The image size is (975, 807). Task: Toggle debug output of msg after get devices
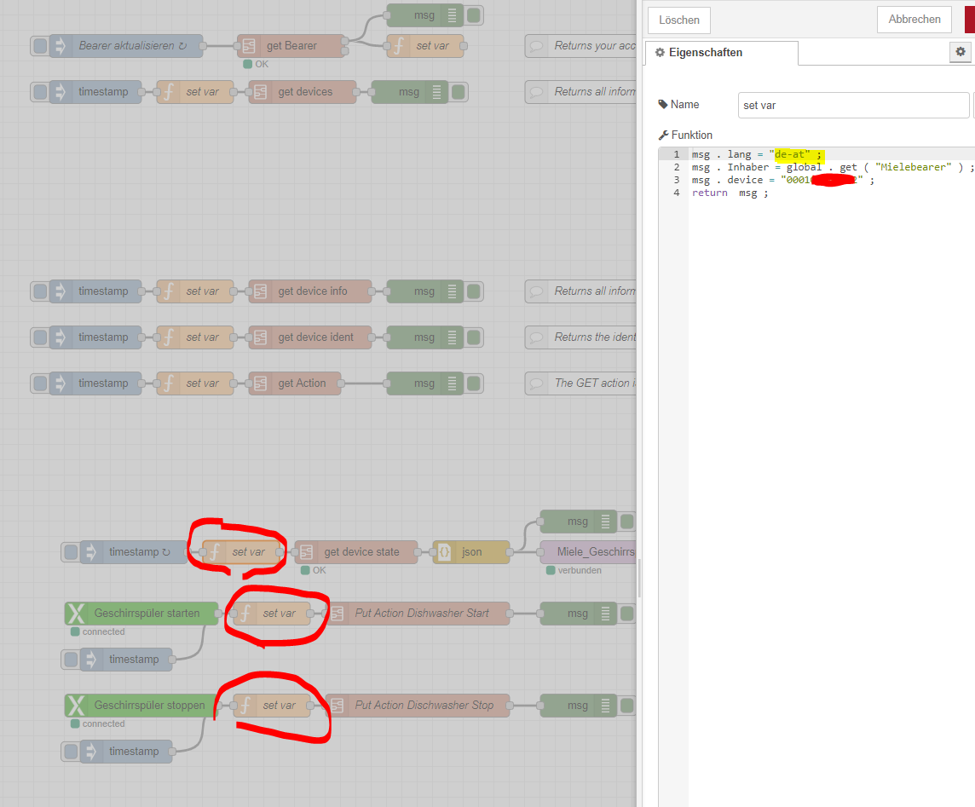tap(459, 92)
